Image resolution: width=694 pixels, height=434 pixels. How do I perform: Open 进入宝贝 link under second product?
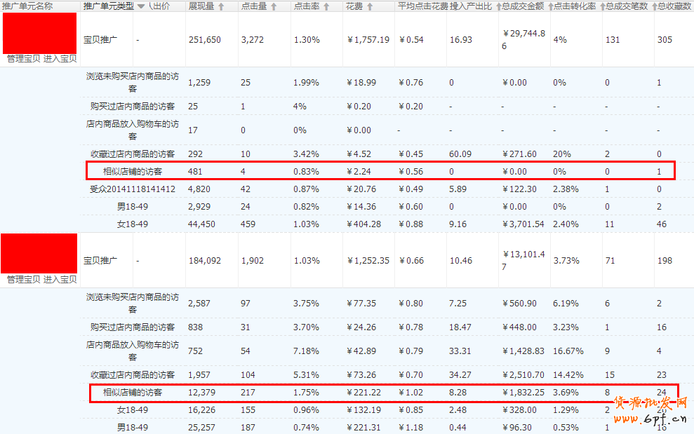tap(60, 280)
